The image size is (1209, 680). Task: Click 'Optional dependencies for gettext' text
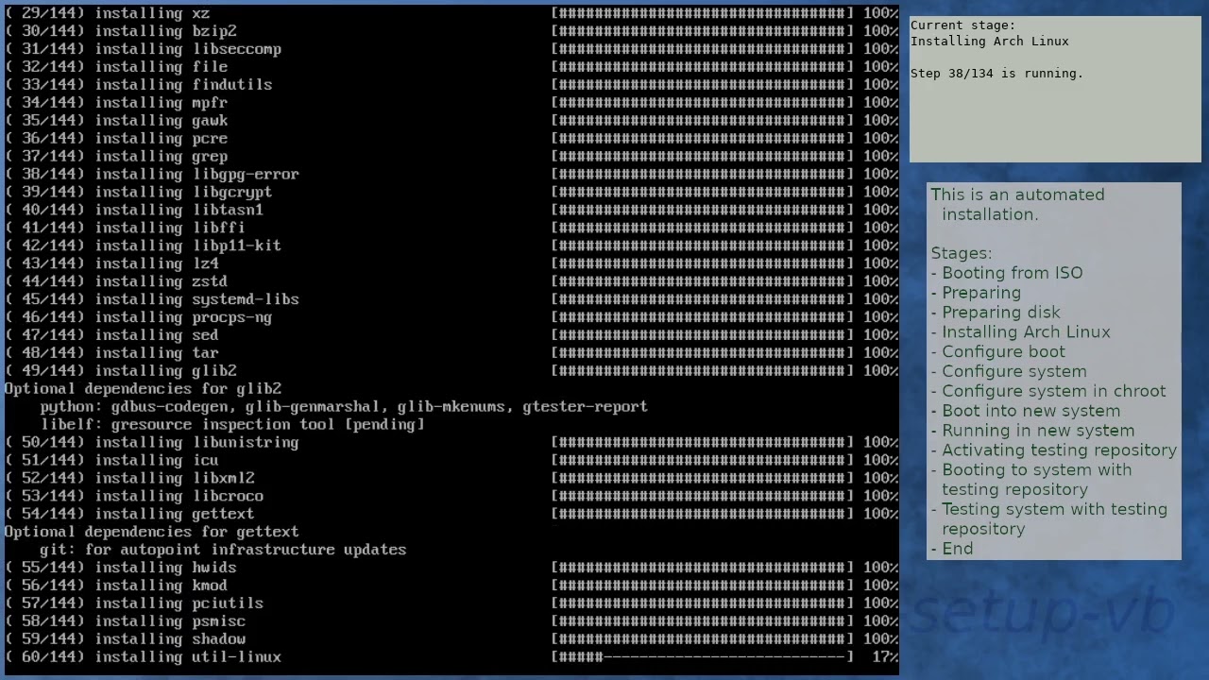(x=152, y=532)
